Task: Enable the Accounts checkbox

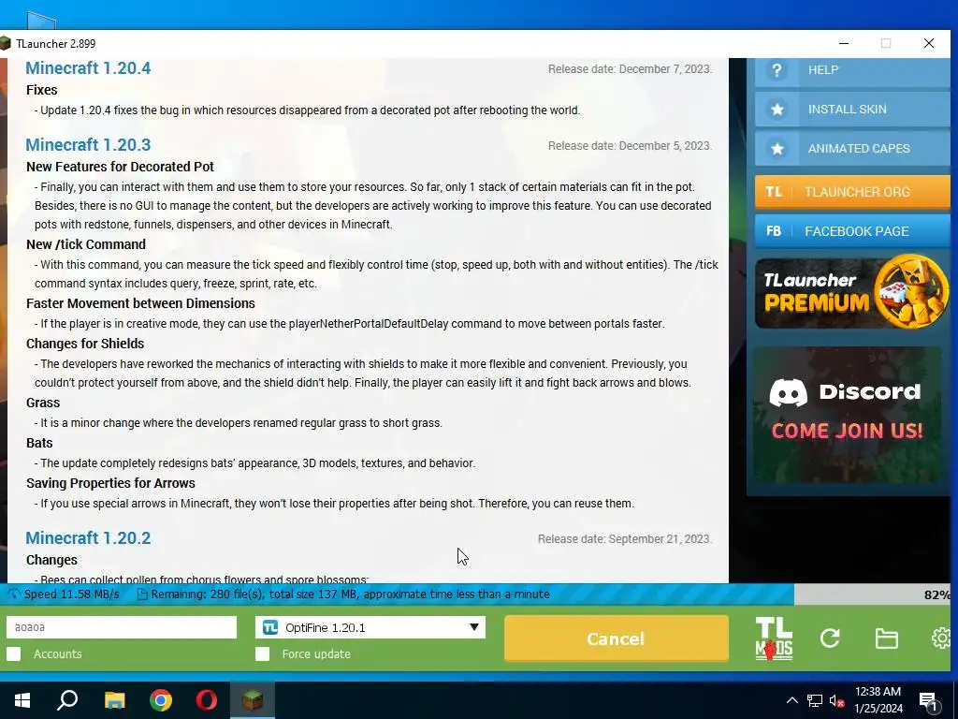Action: [x=14, y=654]
